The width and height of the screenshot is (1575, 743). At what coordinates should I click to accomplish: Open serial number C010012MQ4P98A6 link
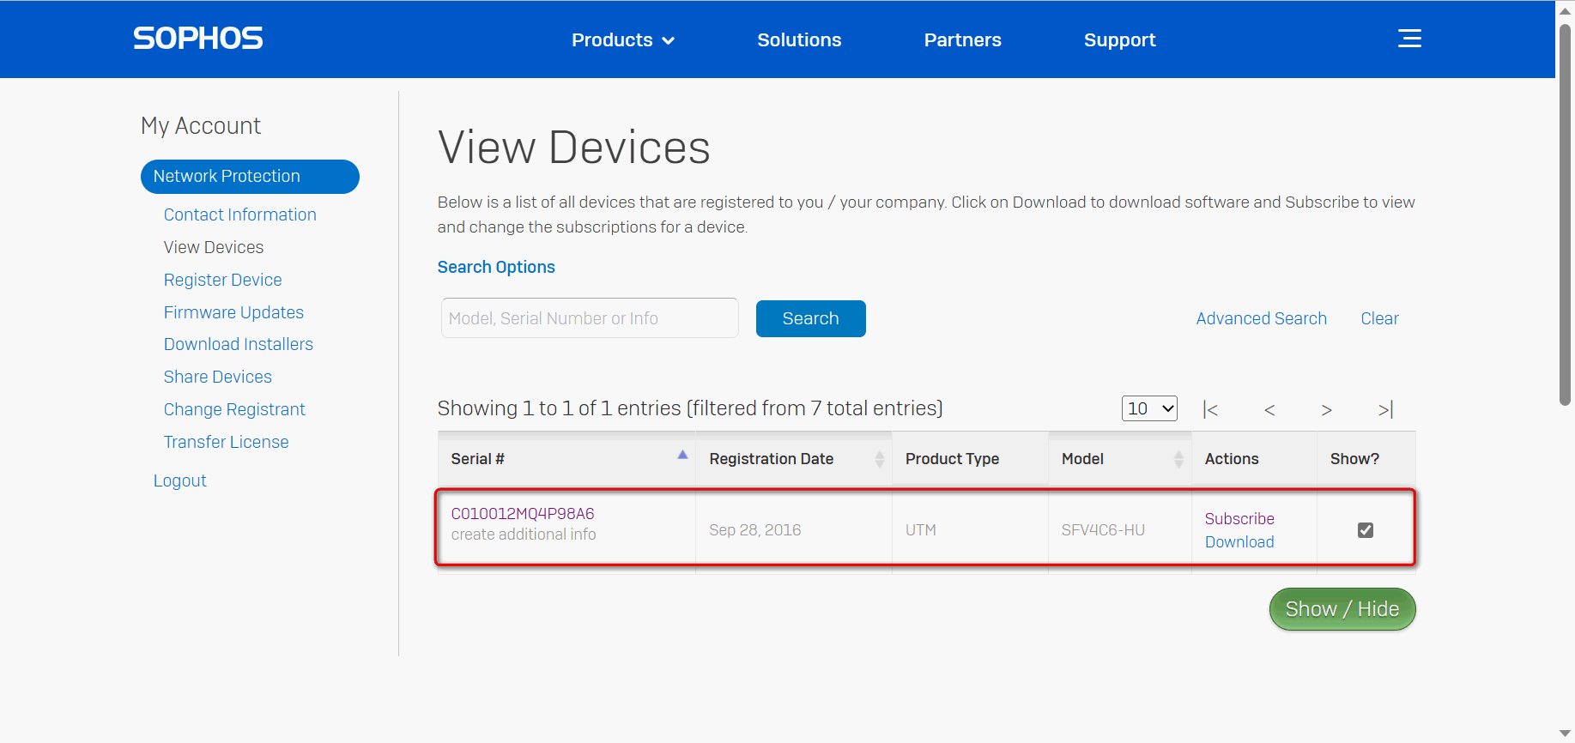pos(522,513)
